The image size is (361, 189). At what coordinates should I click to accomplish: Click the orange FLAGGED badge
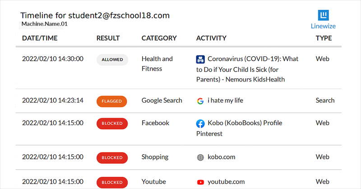pos(111,101)
